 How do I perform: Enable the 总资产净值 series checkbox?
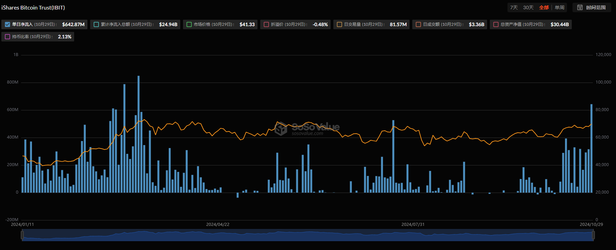pyautogui.click(x=496, y=24)
